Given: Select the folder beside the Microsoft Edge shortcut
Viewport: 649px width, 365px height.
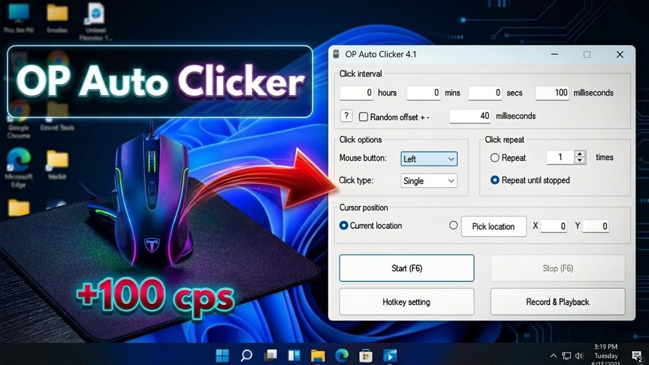Looking at the screenshot, I should [x=57, y=165].
